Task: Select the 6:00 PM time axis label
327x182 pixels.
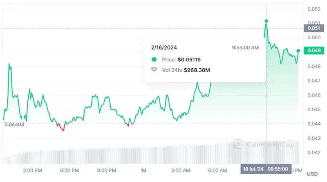Action: coord(69,170)
